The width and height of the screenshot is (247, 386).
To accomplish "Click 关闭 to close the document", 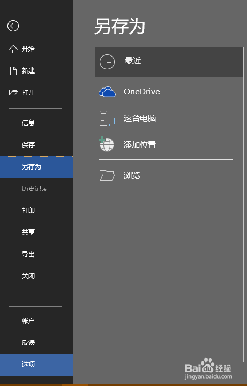I will click(x=36, y=276).
